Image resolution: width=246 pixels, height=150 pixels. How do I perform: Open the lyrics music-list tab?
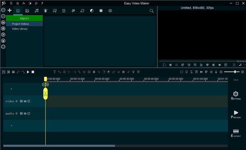(x=55, y=11)
